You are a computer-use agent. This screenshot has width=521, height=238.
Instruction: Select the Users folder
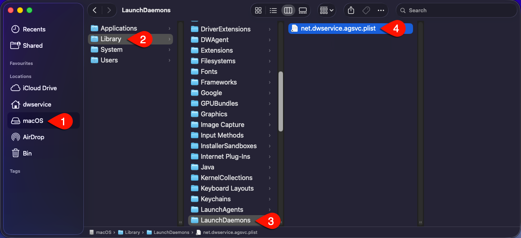131,60
